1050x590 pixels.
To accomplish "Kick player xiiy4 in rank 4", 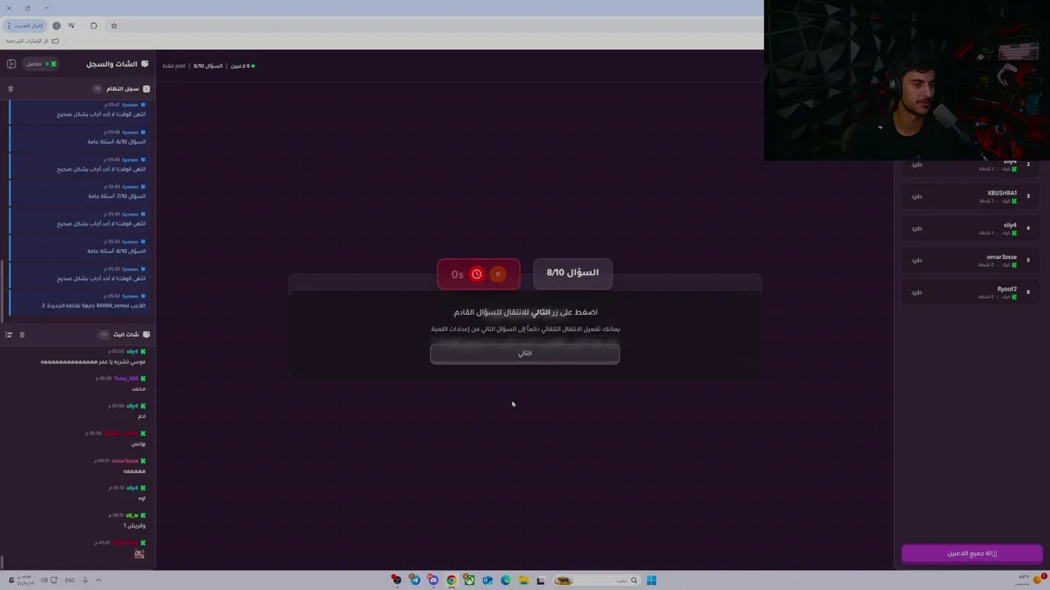I will coord(916,229).
